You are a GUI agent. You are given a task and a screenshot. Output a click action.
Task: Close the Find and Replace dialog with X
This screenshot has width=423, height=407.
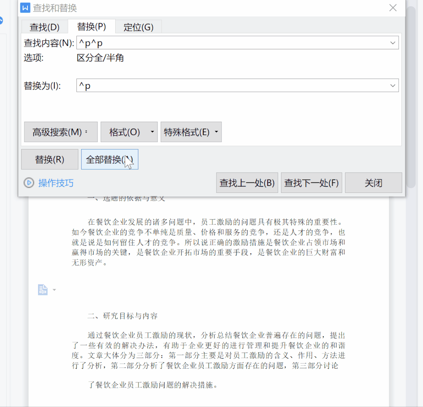pyautogui.click(x=393, y=8)
